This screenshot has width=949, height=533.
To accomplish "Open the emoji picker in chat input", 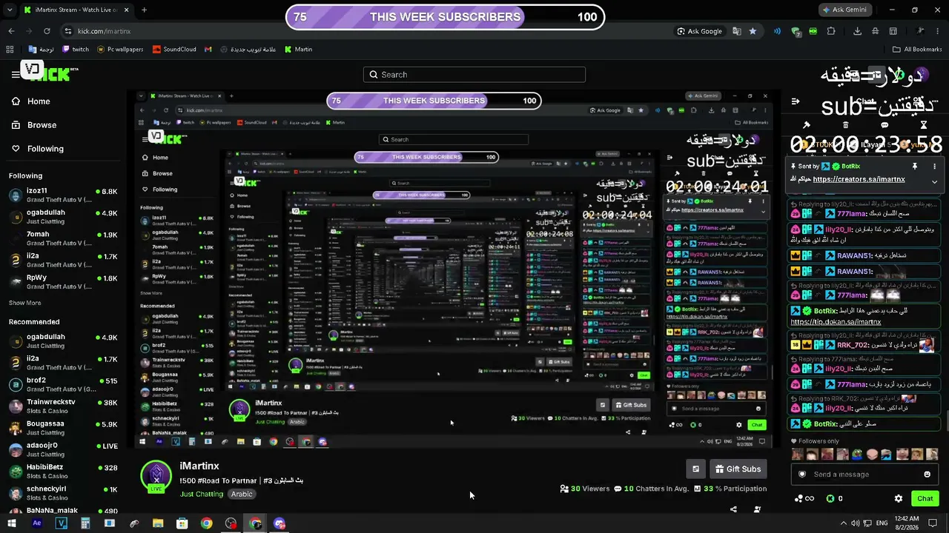I will coord(927,475).
